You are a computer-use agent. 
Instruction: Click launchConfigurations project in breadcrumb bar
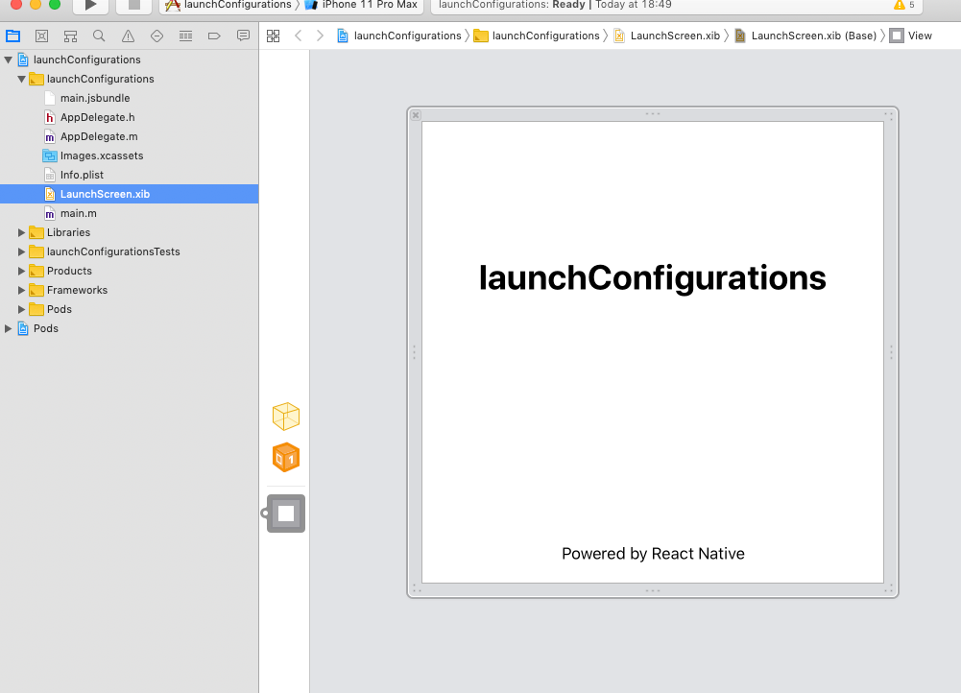[x=399, y=36]
